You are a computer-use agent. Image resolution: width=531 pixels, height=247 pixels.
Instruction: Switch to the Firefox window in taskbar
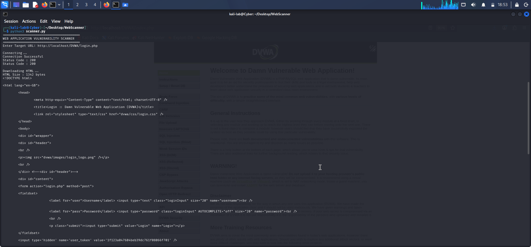click(106, 5)
